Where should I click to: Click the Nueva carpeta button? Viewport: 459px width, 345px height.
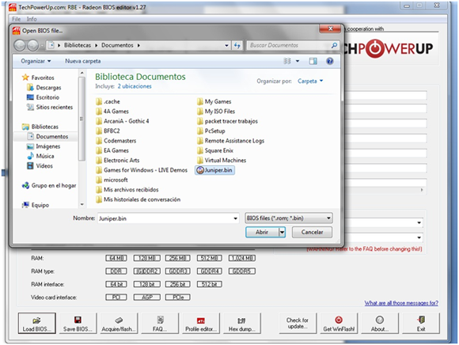83,61
